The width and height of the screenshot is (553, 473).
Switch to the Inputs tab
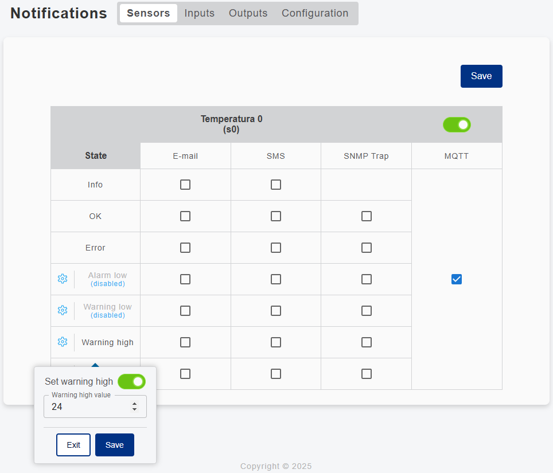coord(200,13)
